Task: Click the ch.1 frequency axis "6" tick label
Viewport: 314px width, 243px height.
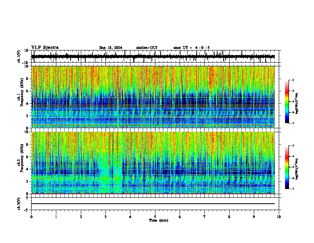Action: pyautogui.click(x=28, y=91)
